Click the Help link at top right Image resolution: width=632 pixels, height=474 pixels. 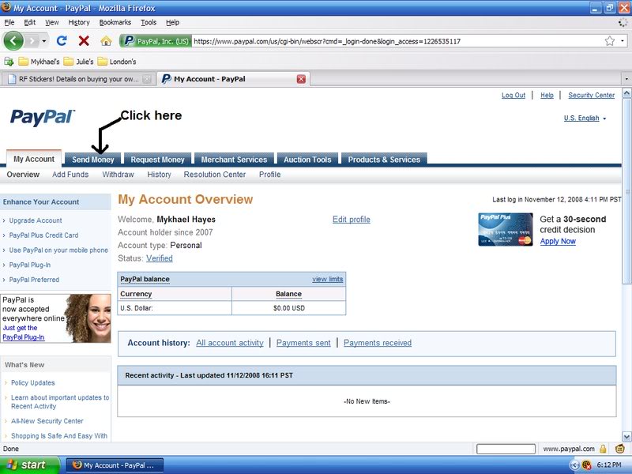coord(547,96)
